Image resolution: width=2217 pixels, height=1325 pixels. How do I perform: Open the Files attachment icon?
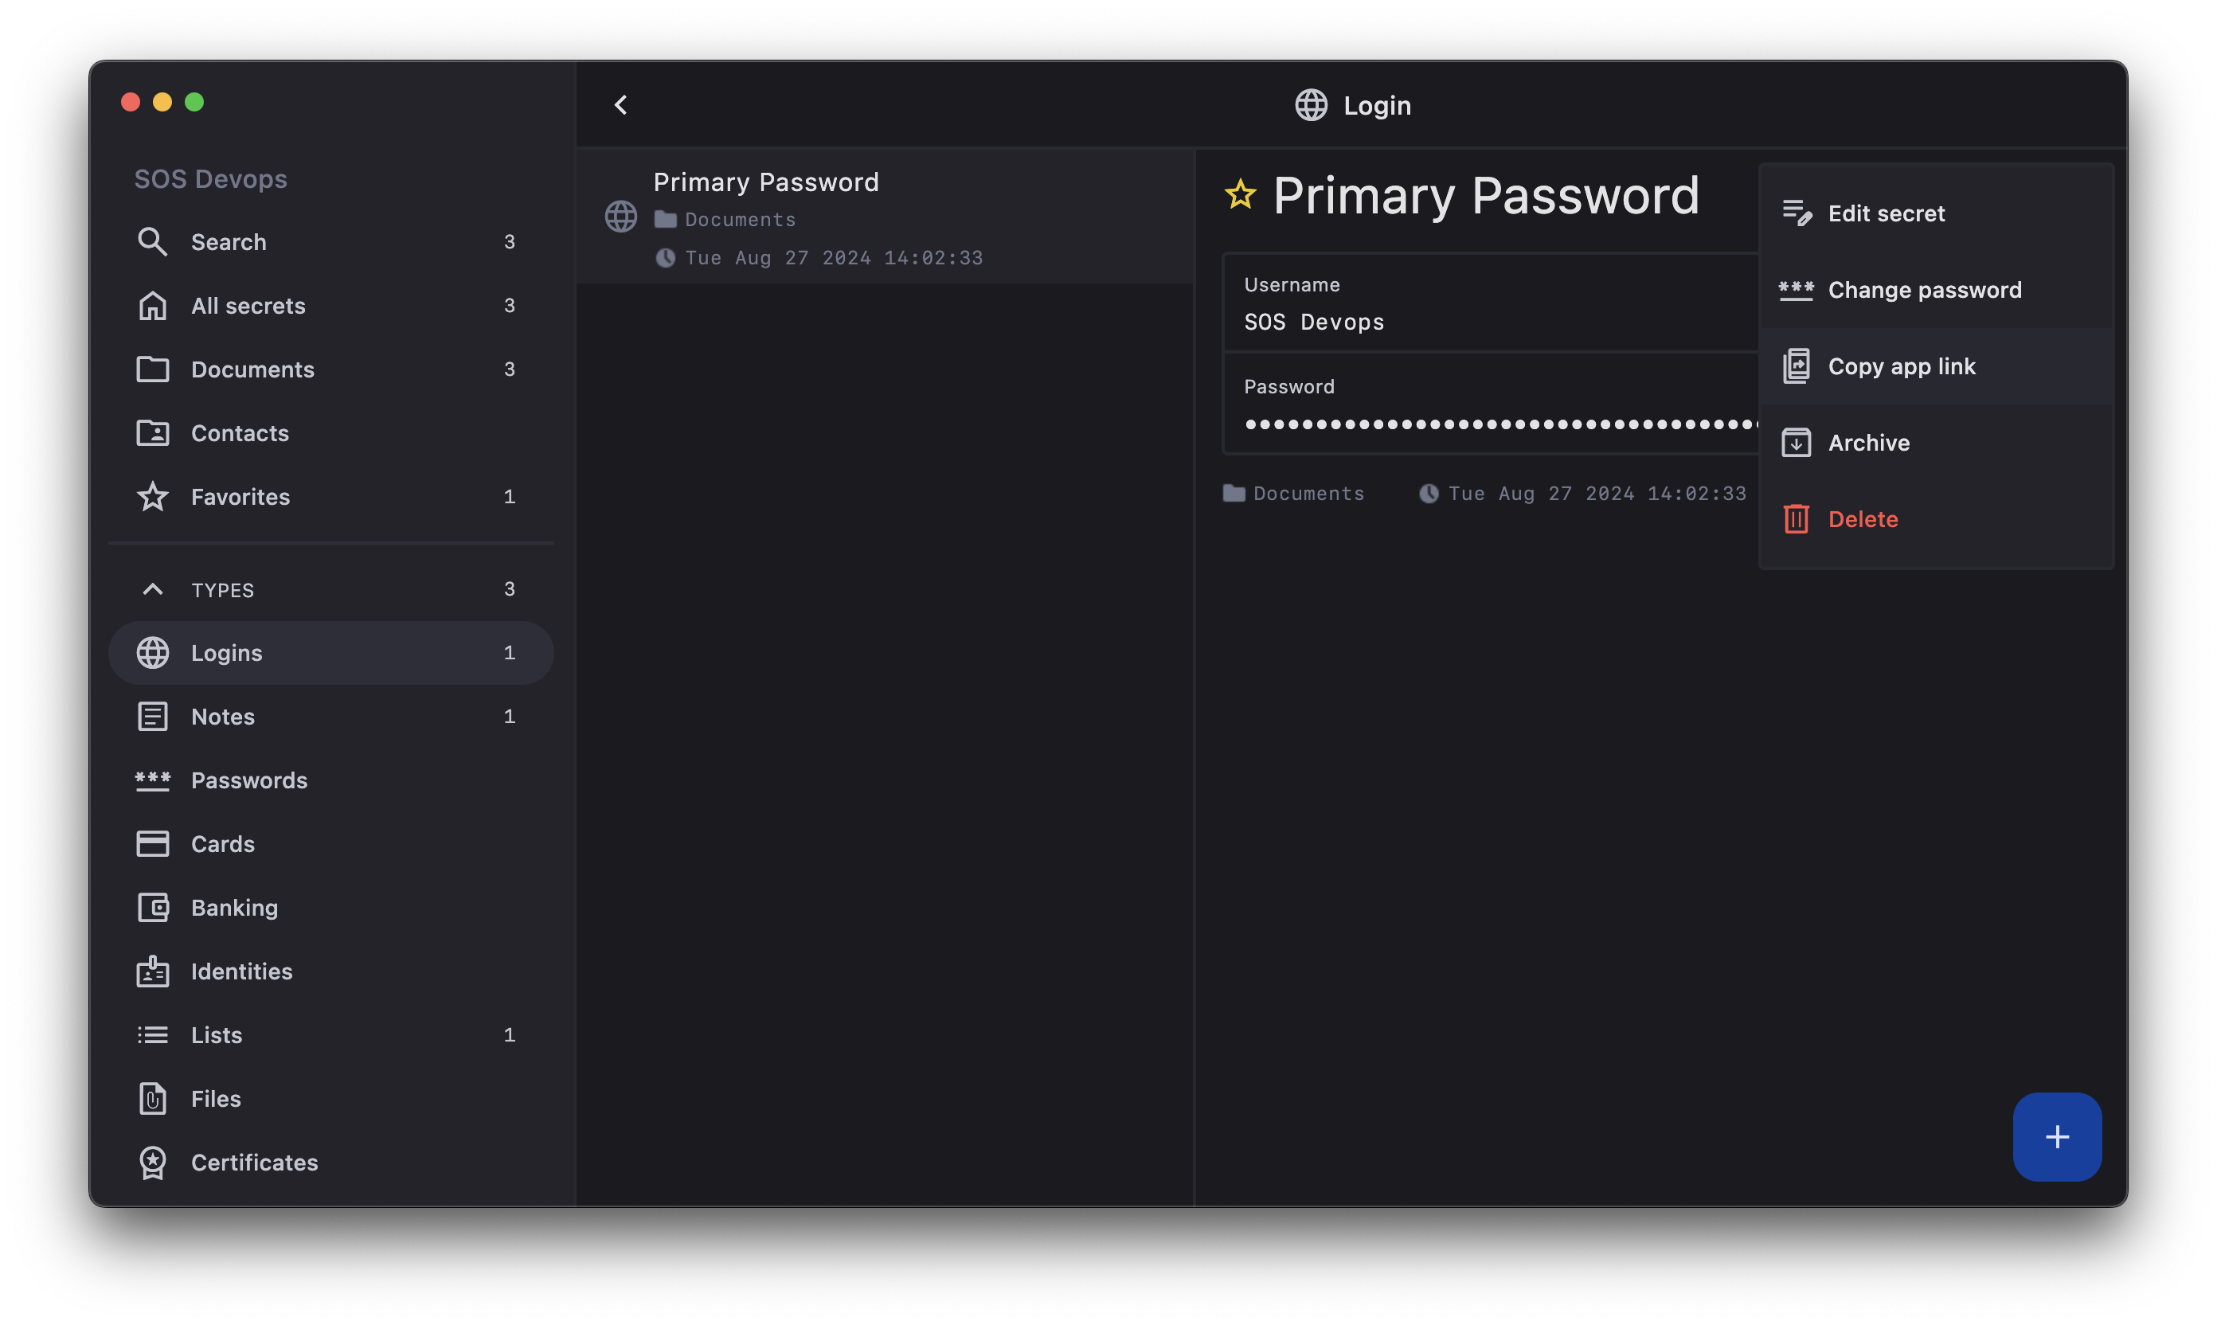(x=153, y=1098)
